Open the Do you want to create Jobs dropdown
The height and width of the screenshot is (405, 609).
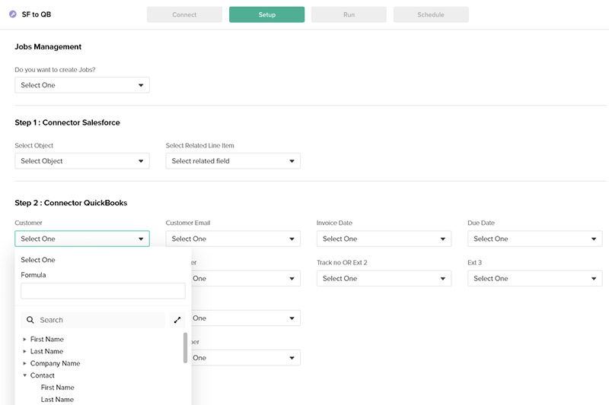82,85
